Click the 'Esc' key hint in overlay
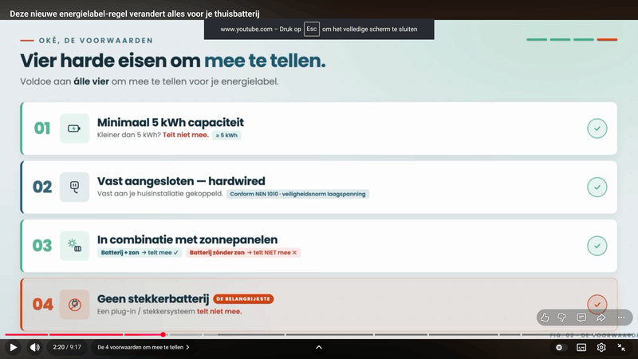638x359 pixels. point(311,29)
